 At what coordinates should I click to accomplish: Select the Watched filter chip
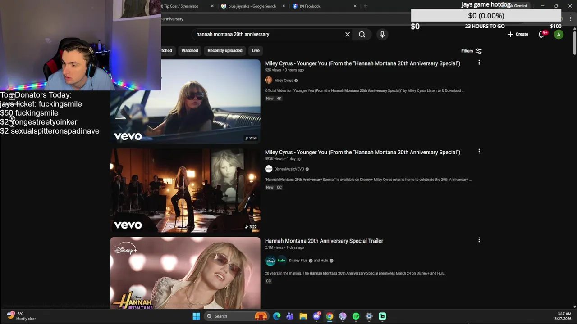tap(190, 51)
